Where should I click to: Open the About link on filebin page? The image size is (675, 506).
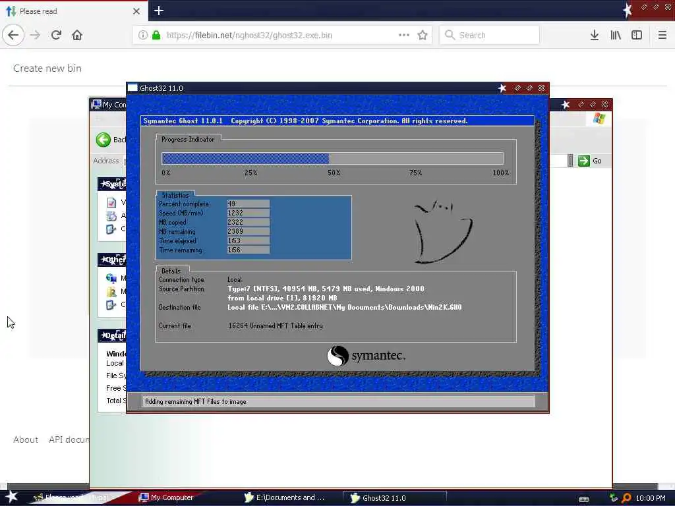point(26,439)
